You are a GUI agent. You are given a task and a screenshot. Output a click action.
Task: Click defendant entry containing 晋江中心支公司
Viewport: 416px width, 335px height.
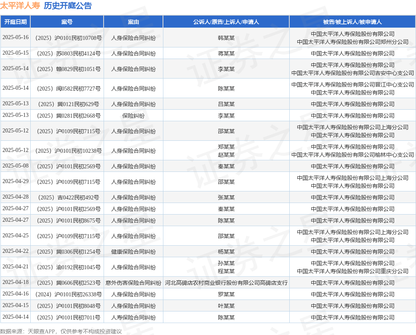coord(353,85)
